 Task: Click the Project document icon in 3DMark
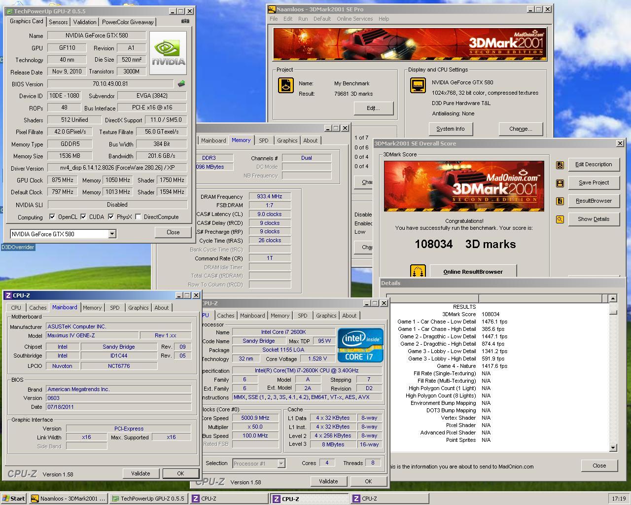(286, 85)
